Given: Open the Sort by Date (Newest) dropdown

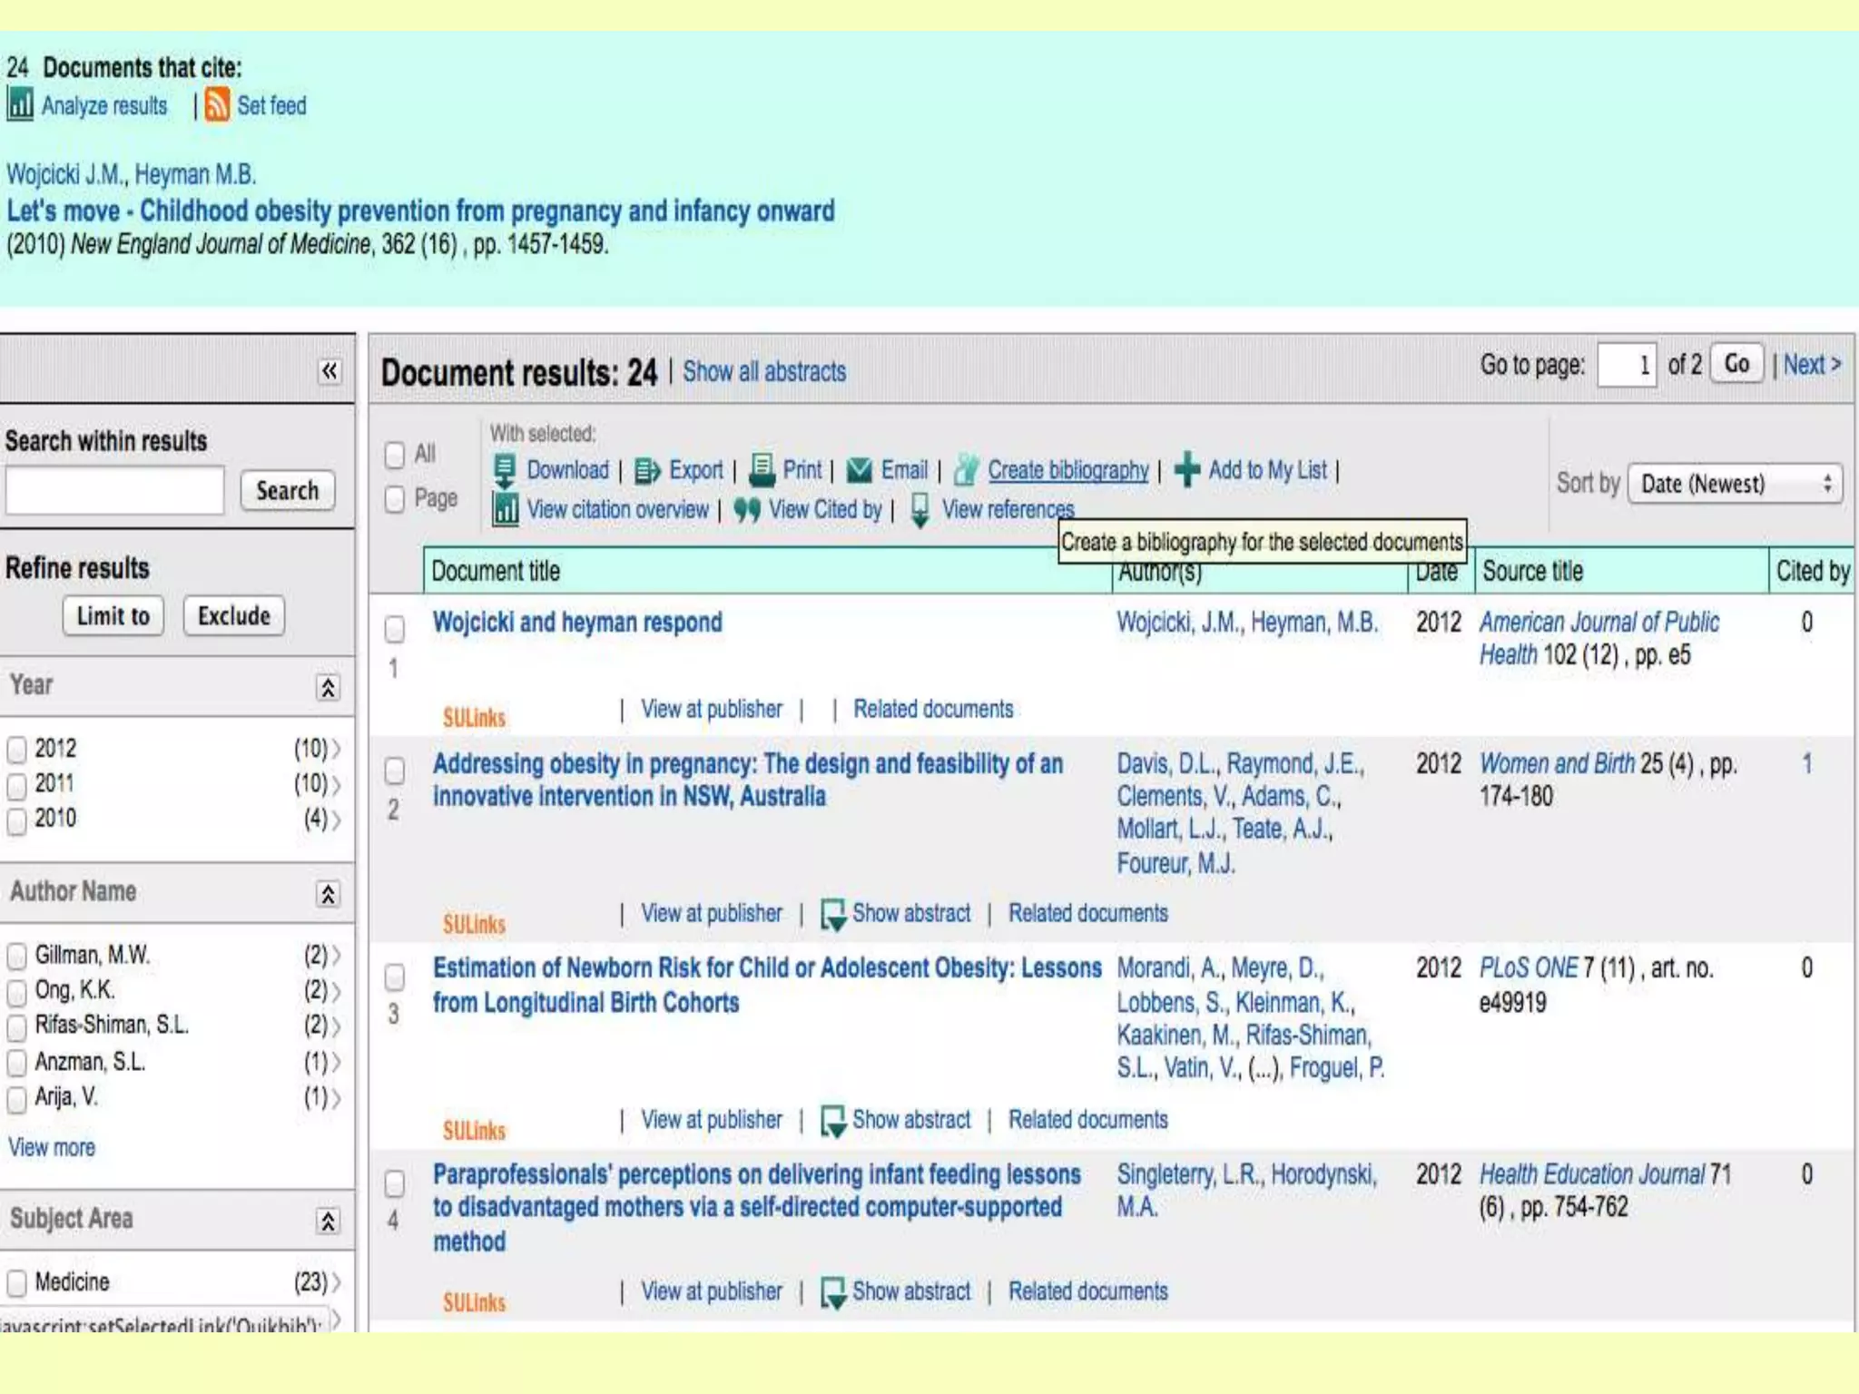Looking at the screenshot, I should click(x=1735, y=484).
